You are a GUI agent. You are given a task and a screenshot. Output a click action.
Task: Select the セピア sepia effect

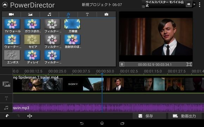[32, 41]
